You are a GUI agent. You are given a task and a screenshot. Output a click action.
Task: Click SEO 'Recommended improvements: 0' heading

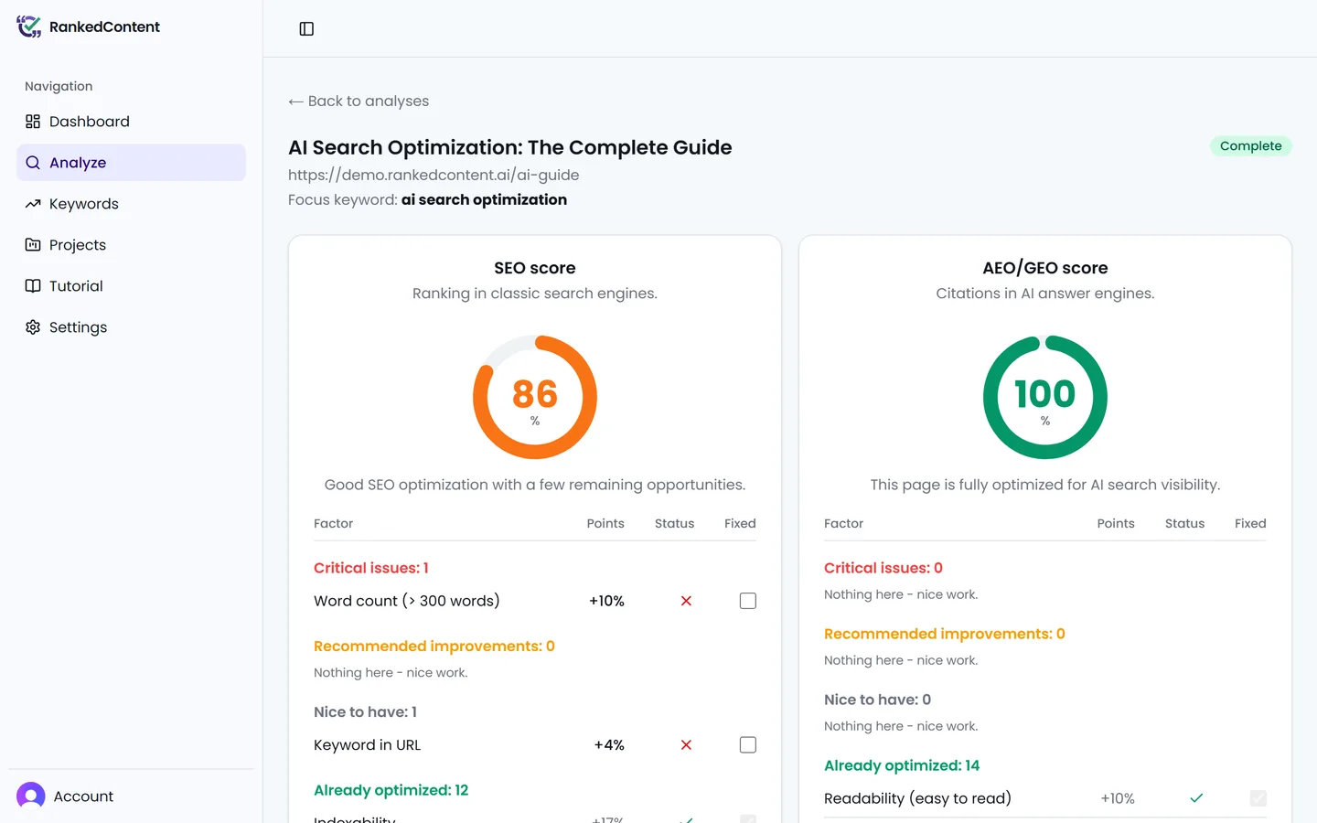(x=434, y=647)
